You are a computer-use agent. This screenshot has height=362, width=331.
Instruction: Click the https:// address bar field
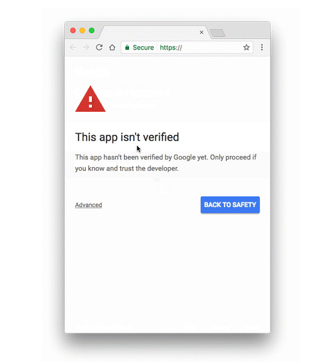click(x=187, y=48)
